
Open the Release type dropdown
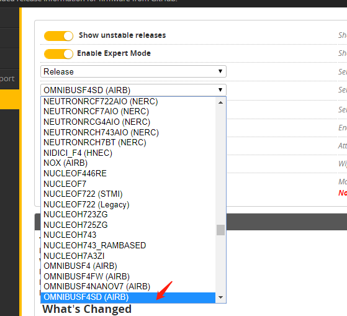click(133, 71)
